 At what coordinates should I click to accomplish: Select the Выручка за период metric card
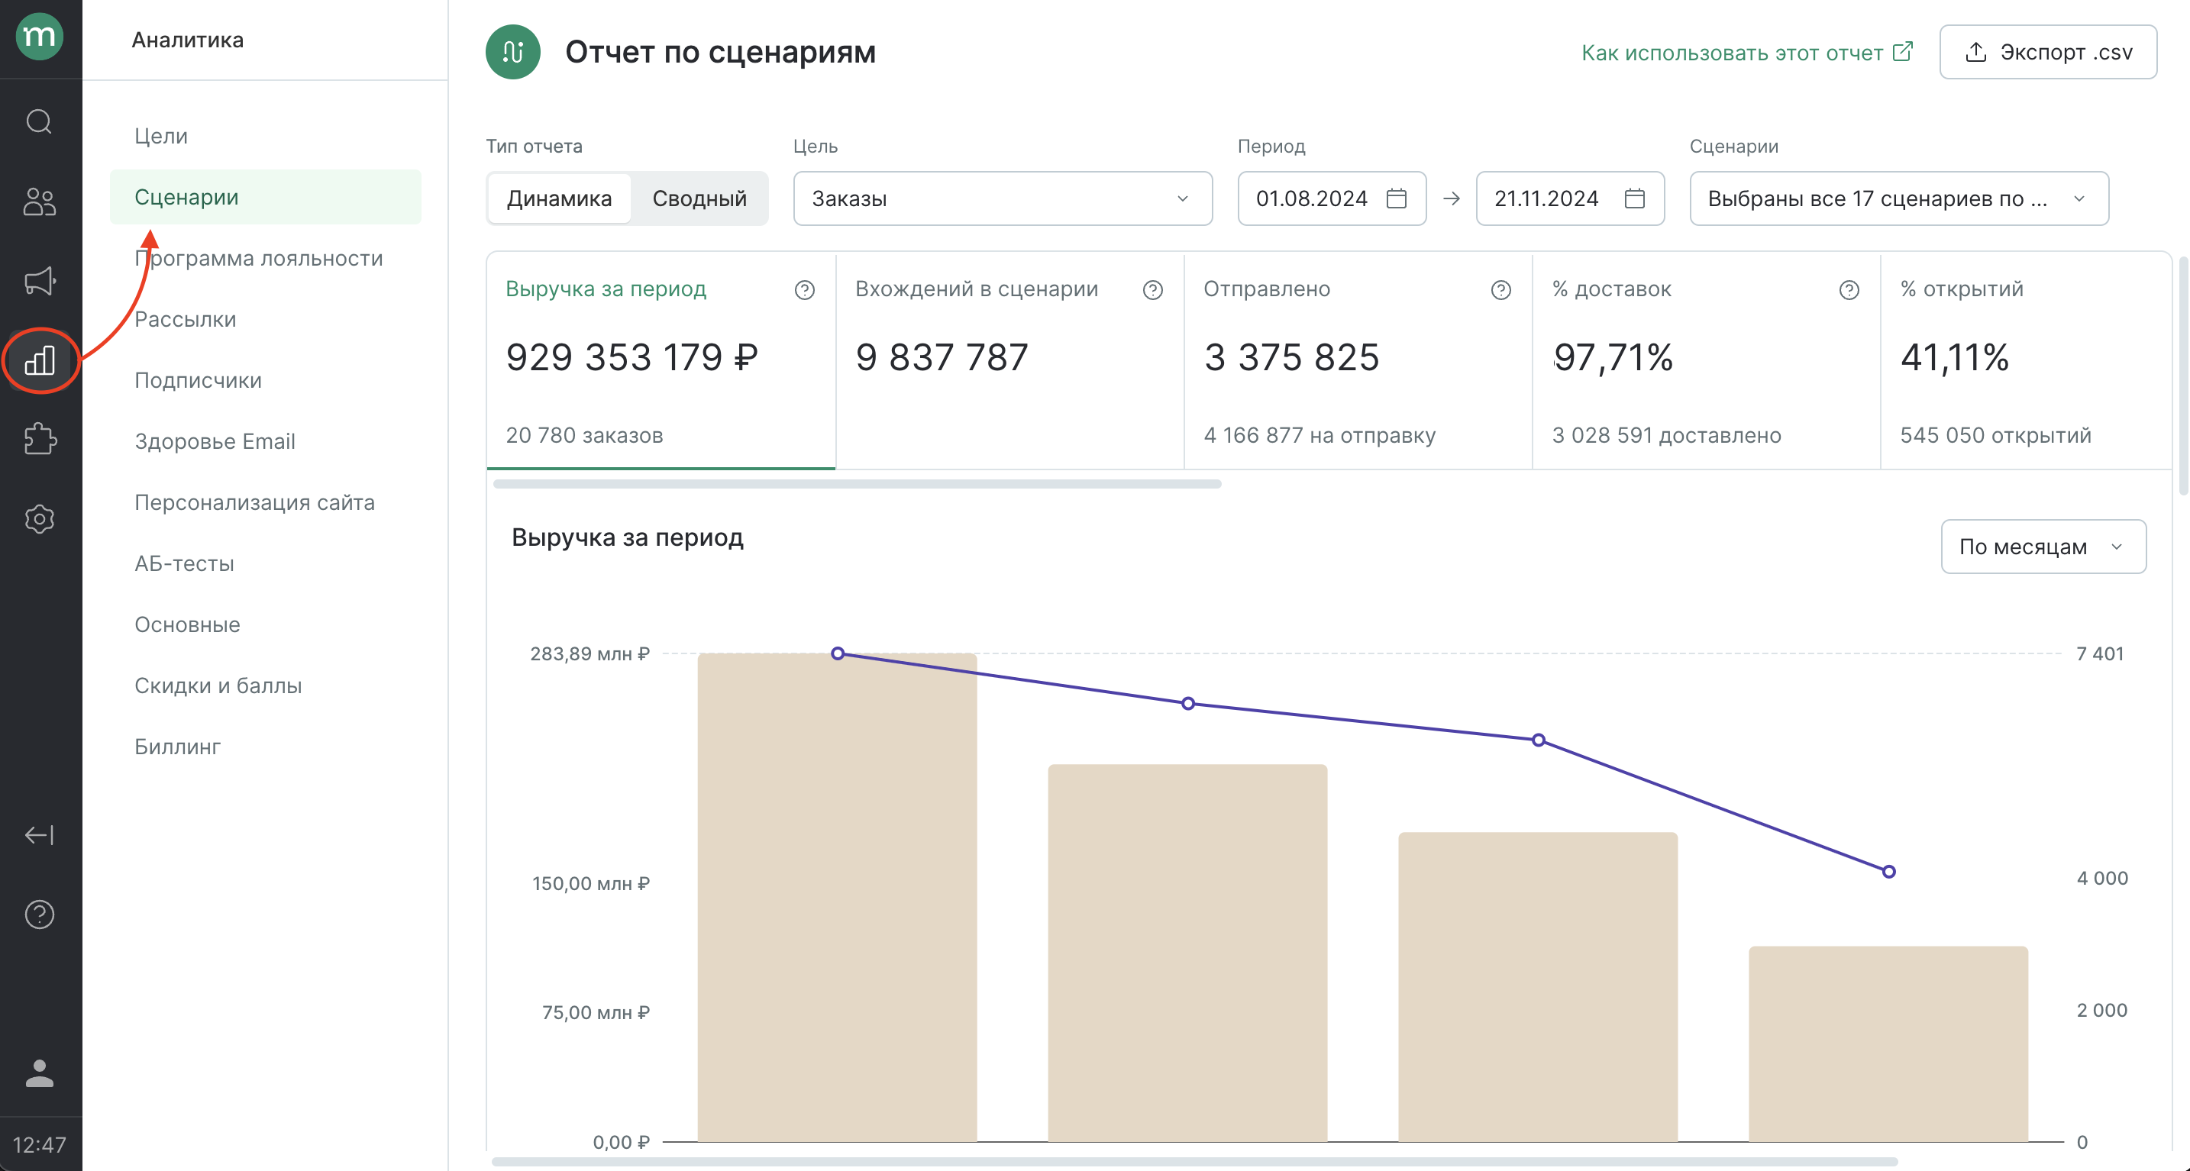pyautogui.click(x=661, y=361)
